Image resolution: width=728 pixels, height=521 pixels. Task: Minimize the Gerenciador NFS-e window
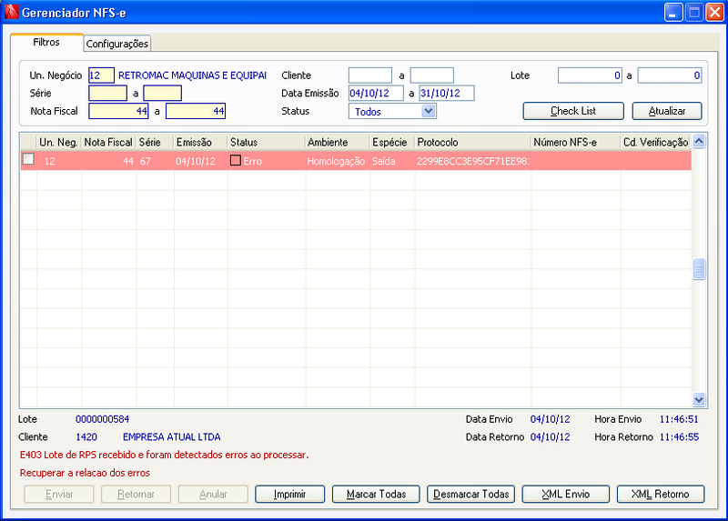(x=673, y=13)
